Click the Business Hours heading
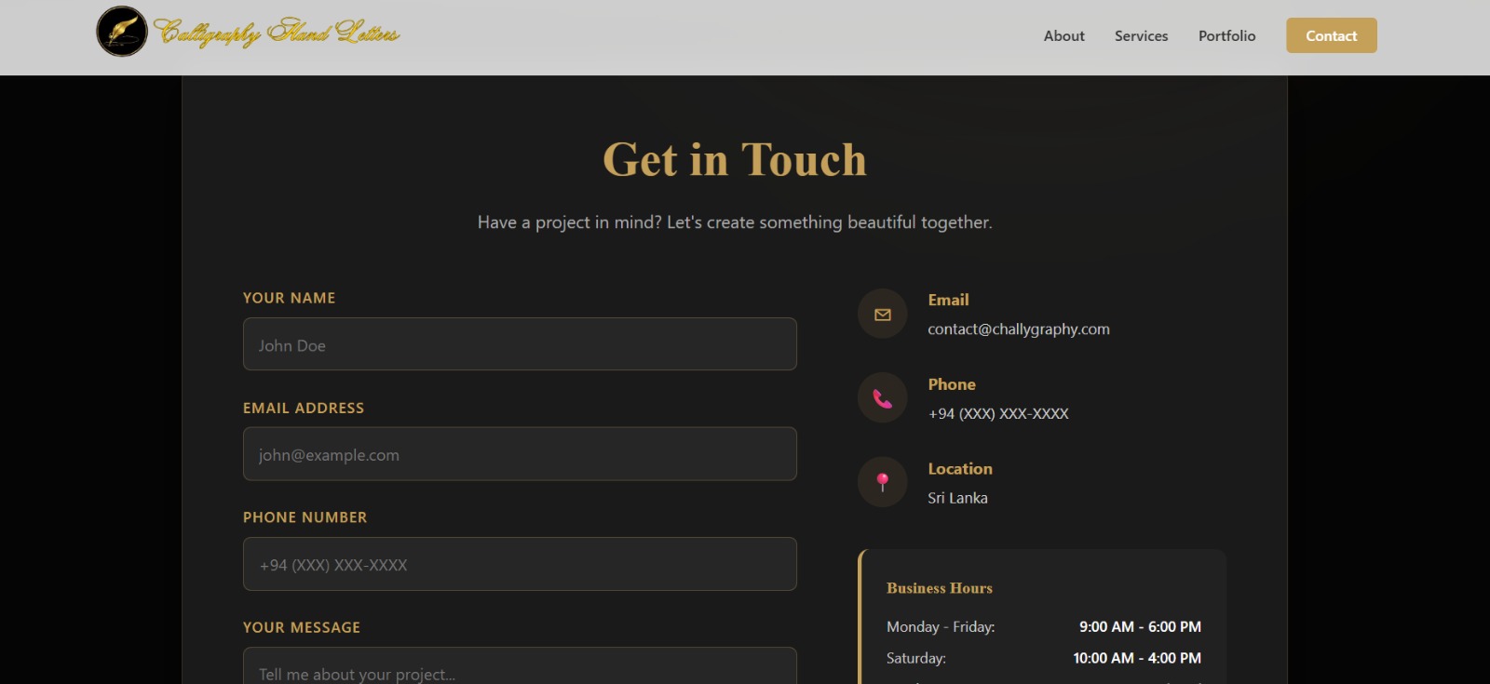This screenshot has width=1490, height=684. pos(940,588)
